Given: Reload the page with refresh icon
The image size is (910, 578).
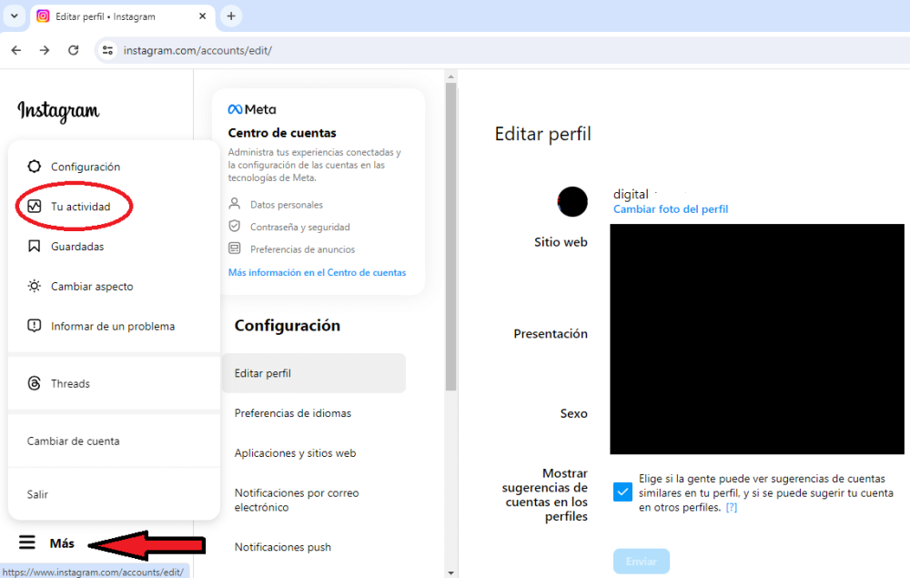Looking at the screenshot, I should pos(73,50).
